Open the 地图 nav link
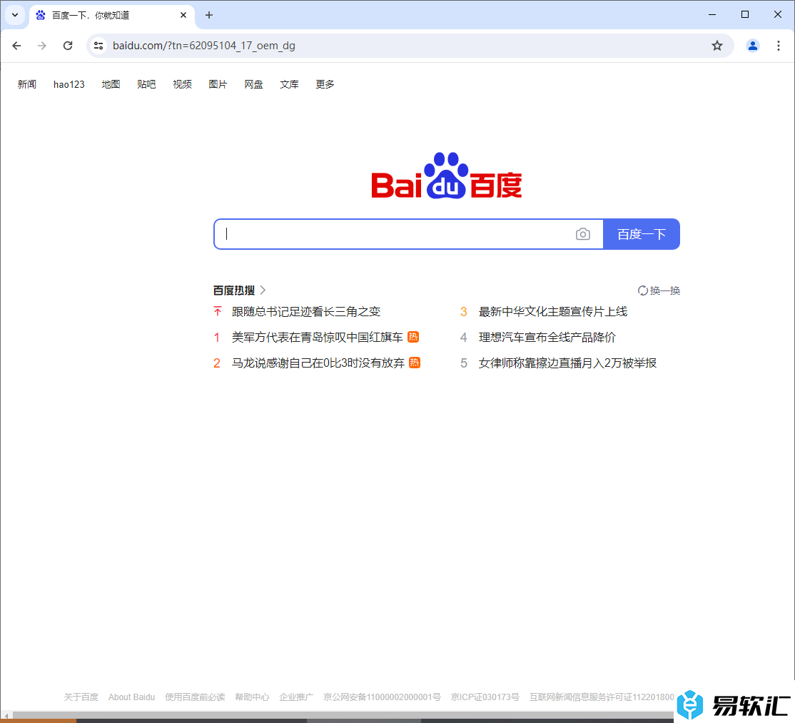 click(111, 84)
